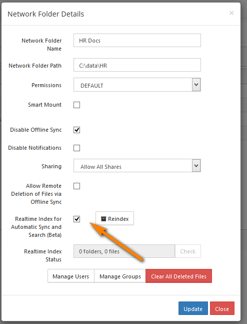
Task: Click the Check status button
Action: (188, 251)
